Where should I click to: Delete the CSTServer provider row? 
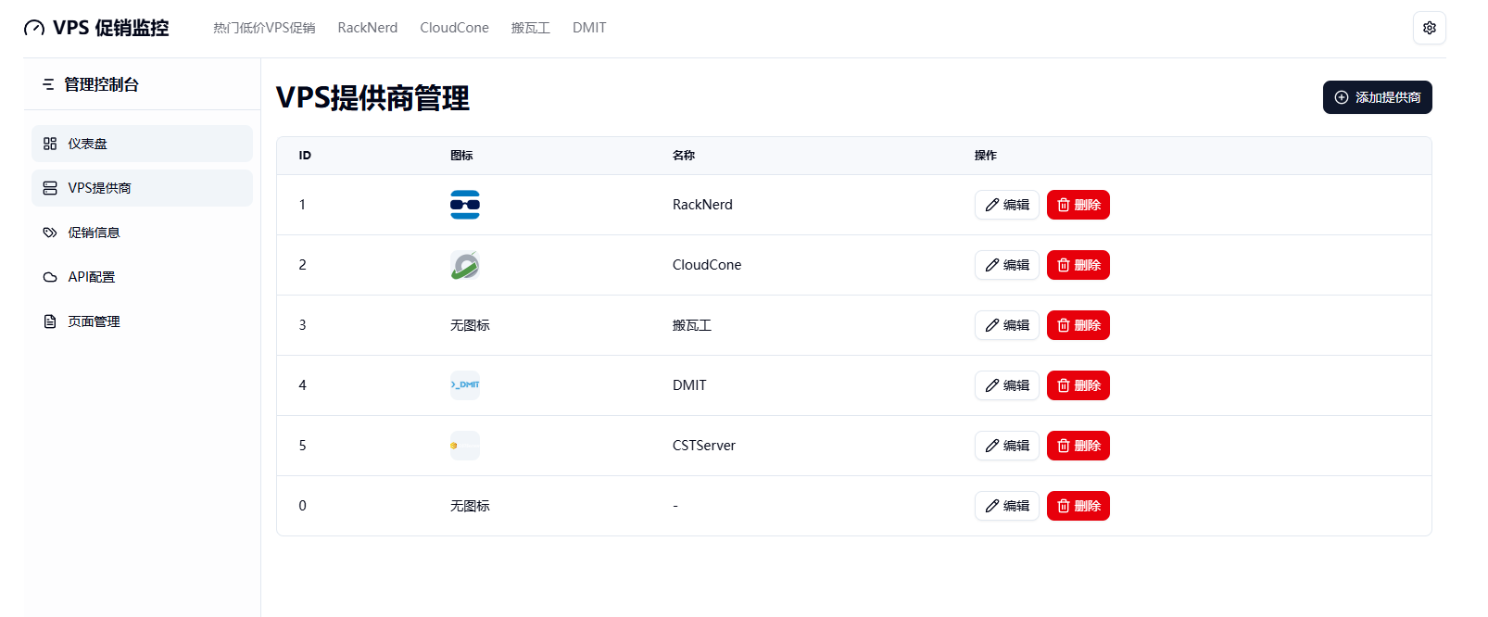pyautogui.click(x=1078, y=446)
